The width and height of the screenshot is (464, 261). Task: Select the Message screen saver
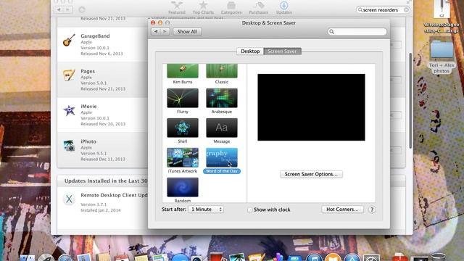click(x=222, y=130)
